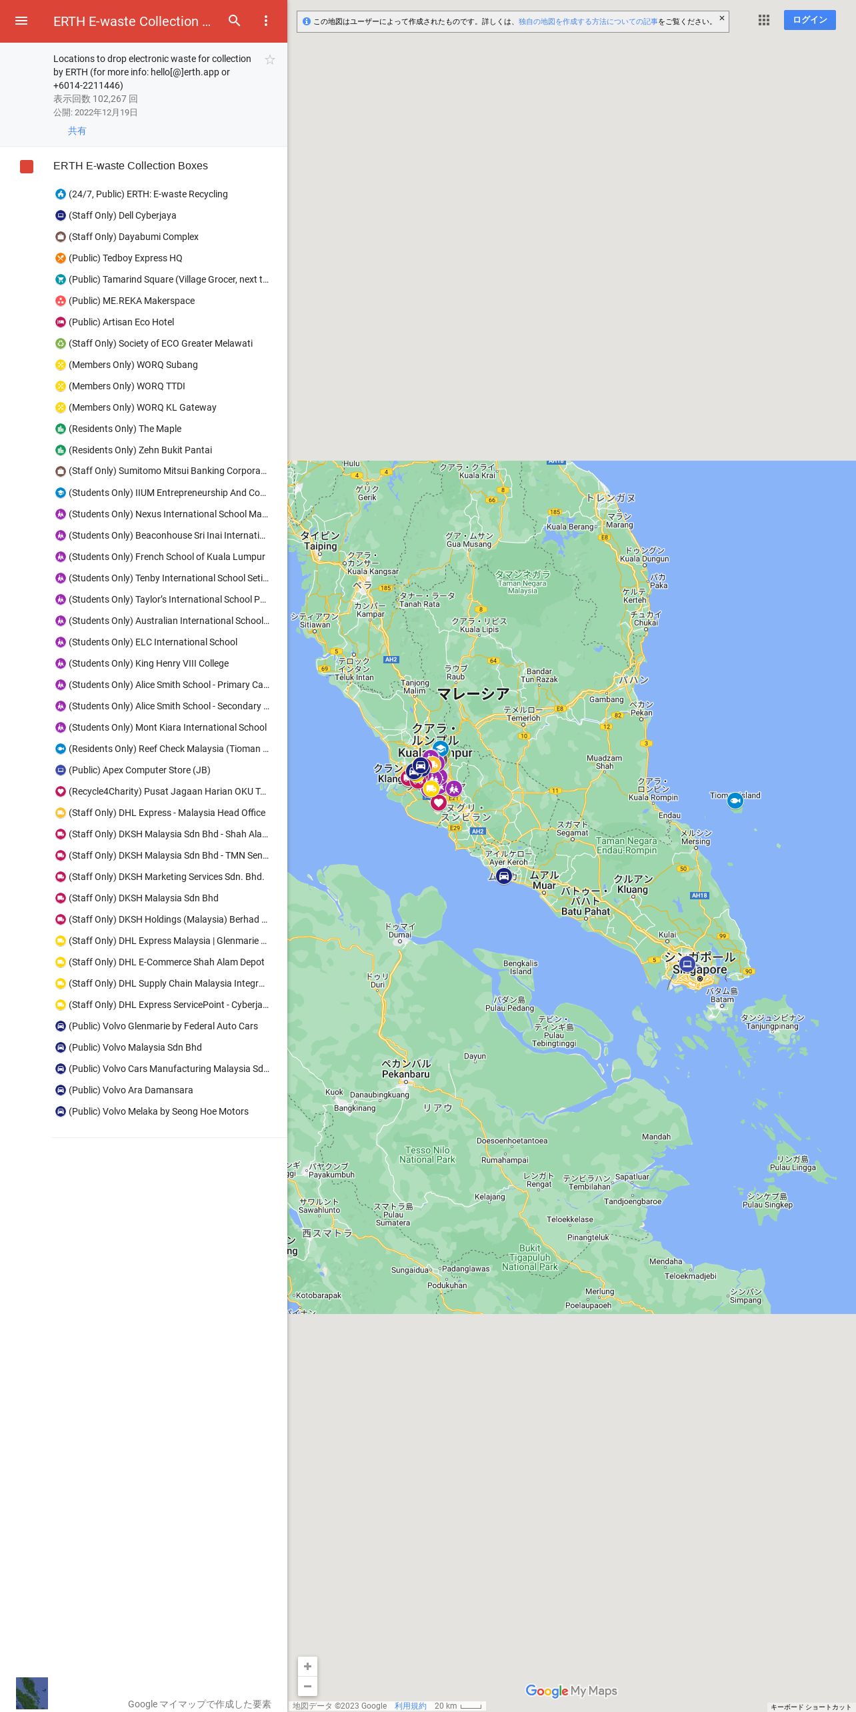This screenshot has width=856, height=1712.
Task: Select Society of ECO Greater Melawati
Action: [161, 343]
